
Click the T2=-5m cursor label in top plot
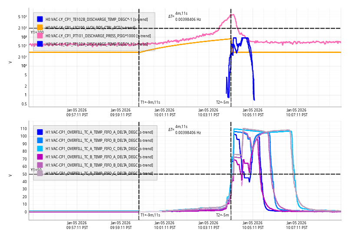point(222,102)
